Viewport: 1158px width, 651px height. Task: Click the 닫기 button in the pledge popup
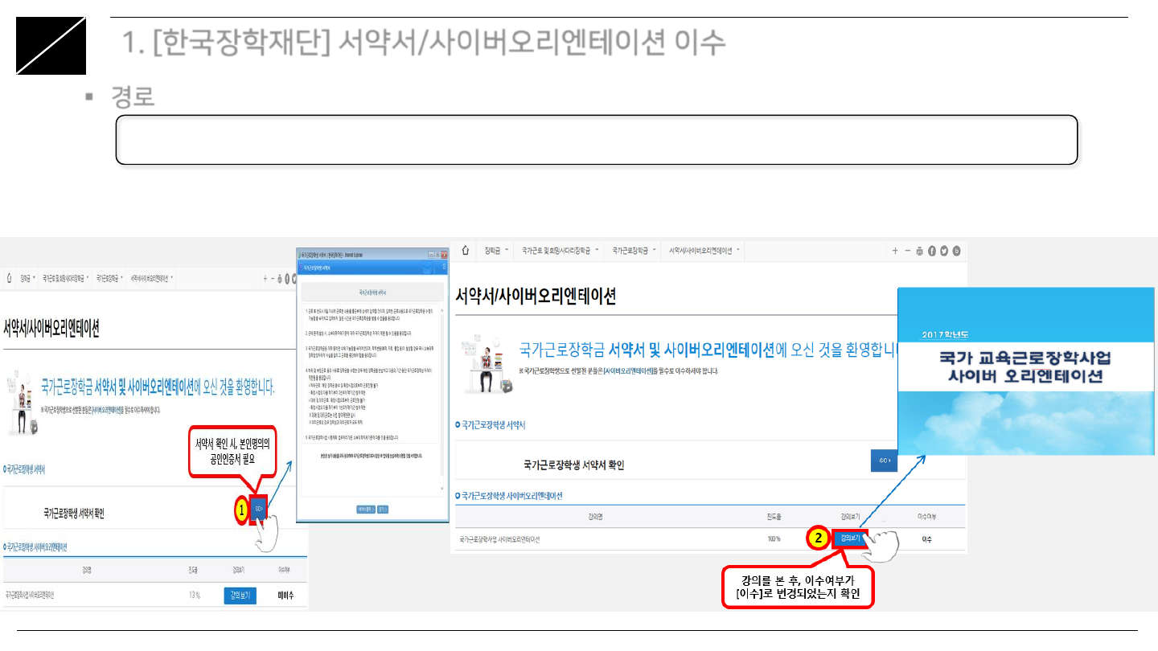(383, 509)
